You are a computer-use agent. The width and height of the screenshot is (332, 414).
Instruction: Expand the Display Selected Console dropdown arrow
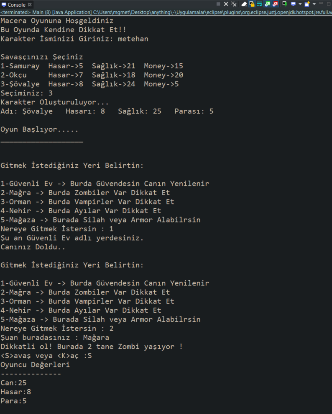tap(300, 4)
